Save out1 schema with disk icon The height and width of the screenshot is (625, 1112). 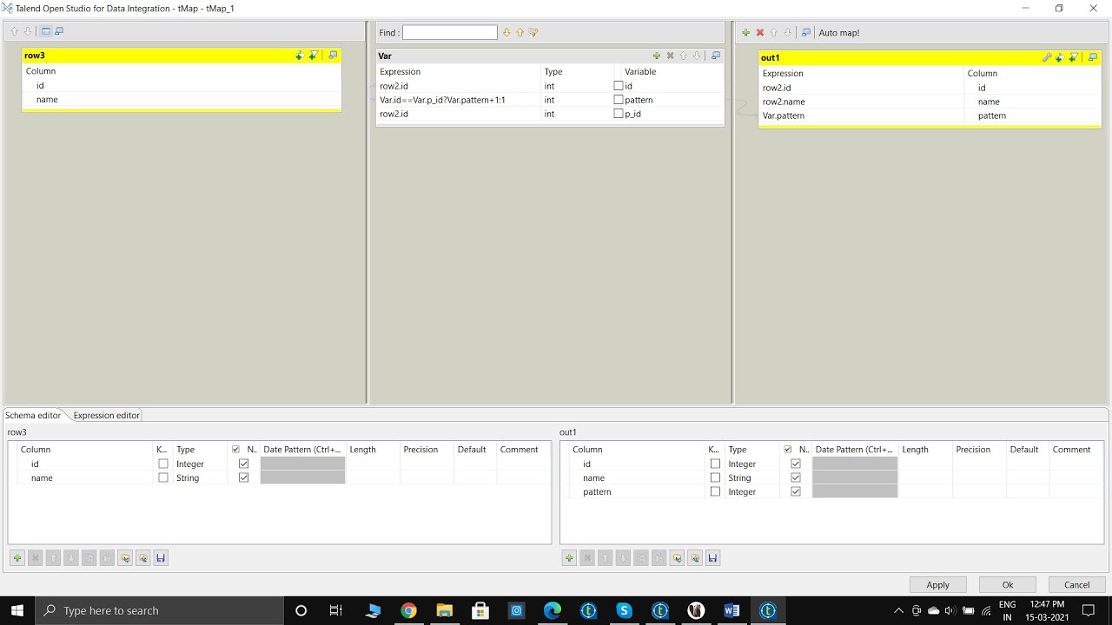click(712, 558)
